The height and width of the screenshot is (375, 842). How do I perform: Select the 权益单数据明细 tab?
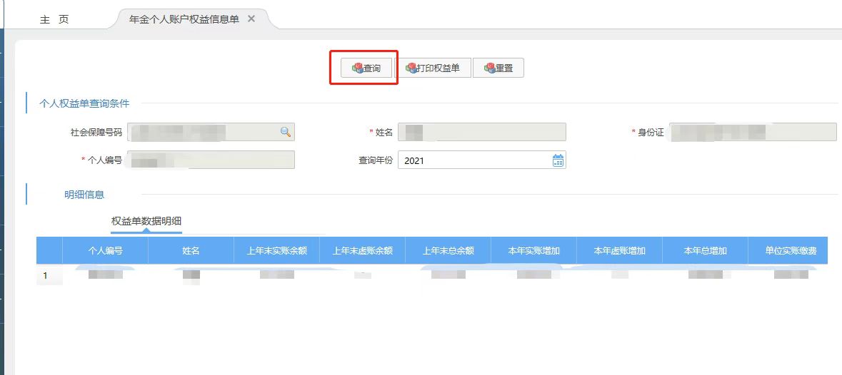[x=146, y=221]
